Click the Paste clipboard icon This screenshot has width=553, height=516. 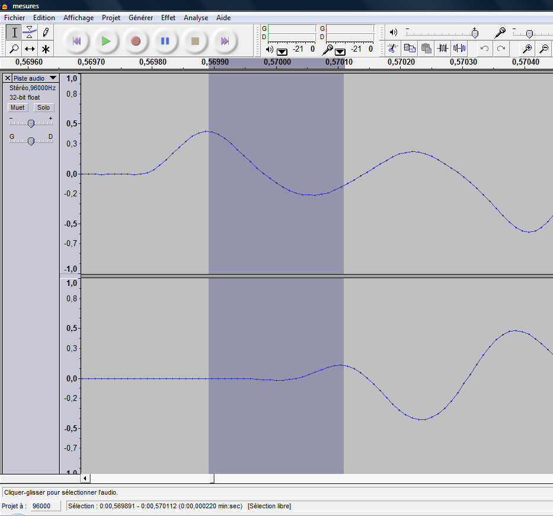coord(426,49)
